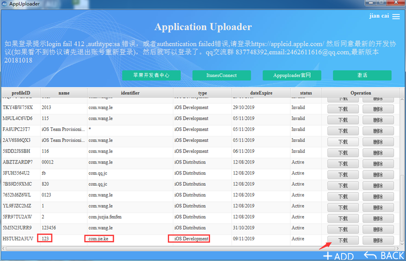
Task: Open the hamburger menu beside jian cai
Action: coord(396,17)
